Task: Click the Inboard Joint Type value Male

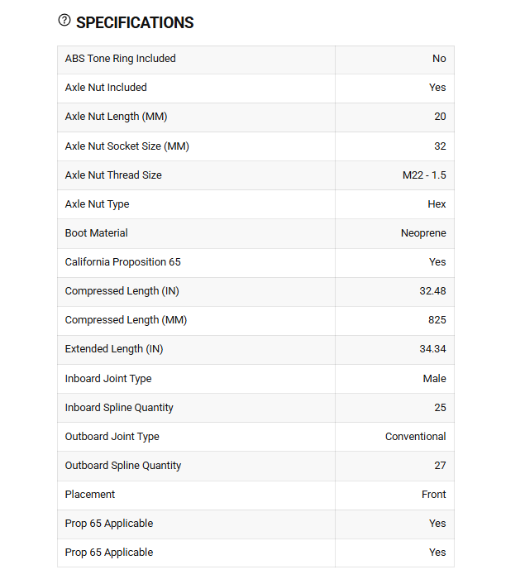Action: click(435, 379)
